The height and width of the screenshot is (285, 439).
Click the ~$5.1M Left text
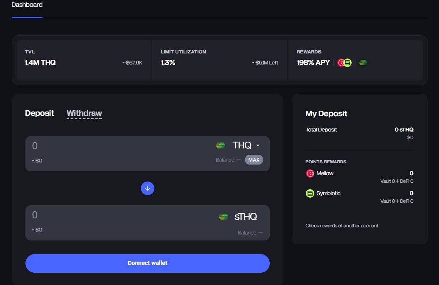click(265, 63)
